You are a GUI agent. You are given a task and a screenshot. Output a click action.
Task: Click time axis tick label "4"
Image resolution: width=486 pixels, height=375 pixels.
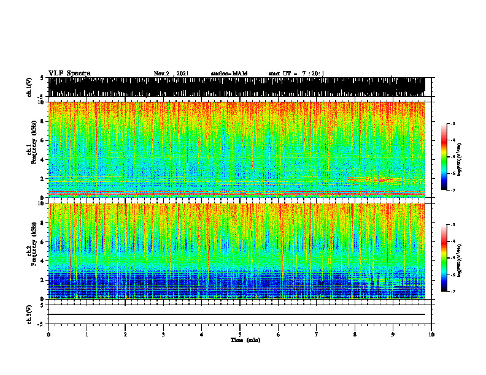[202, 335]
